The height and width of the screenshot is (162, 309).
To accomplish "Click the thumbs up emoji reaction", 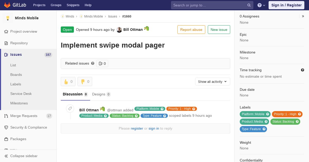I will (x=68, y=82).
